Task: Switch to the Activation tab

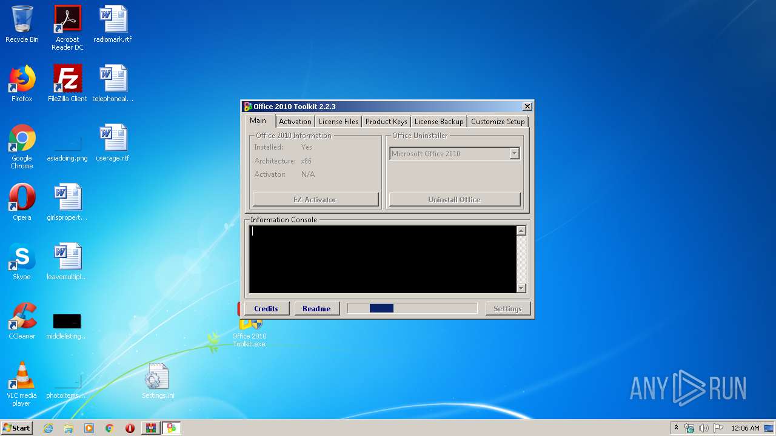Action: (295, 121)
